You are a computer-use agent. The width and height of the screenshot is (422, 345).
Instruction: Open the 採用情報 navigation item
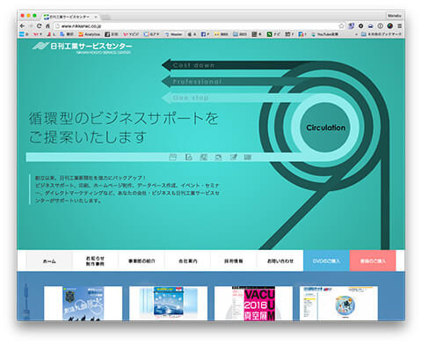click(234, 261)
